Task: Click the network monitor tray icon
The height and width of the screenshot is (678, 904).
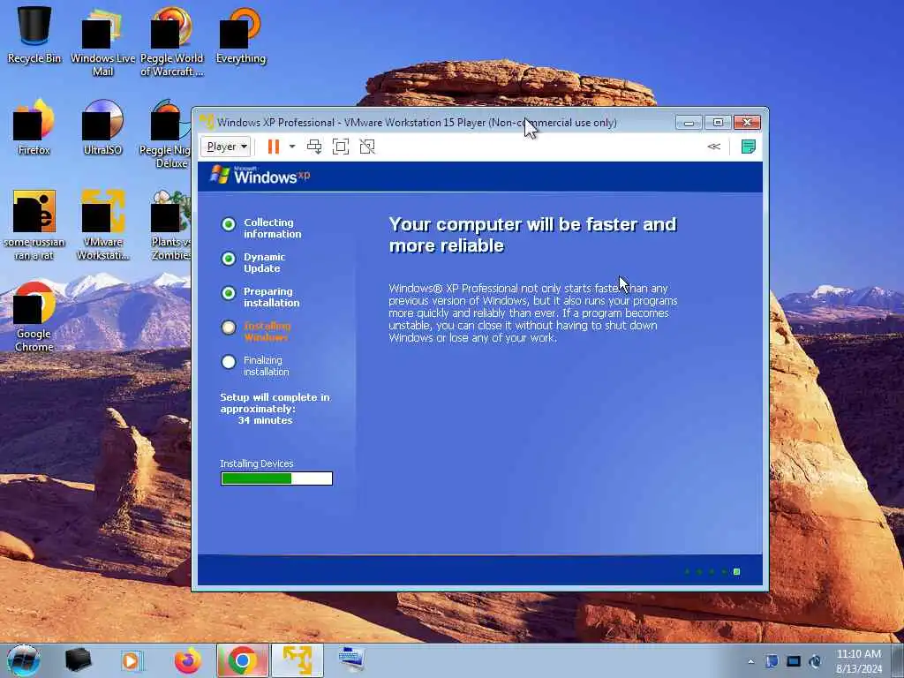Action: point(794,661)
